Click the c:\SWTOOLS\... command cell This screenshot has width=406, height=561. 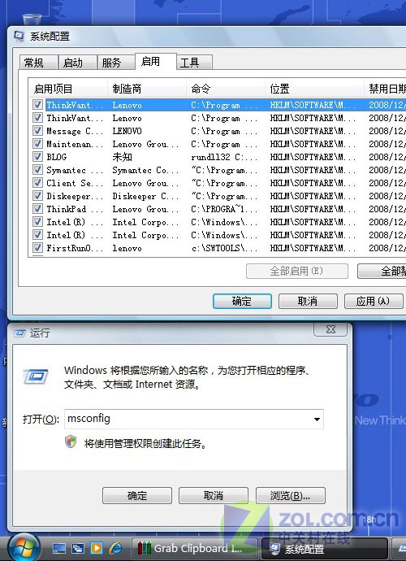tap(224, 248)
